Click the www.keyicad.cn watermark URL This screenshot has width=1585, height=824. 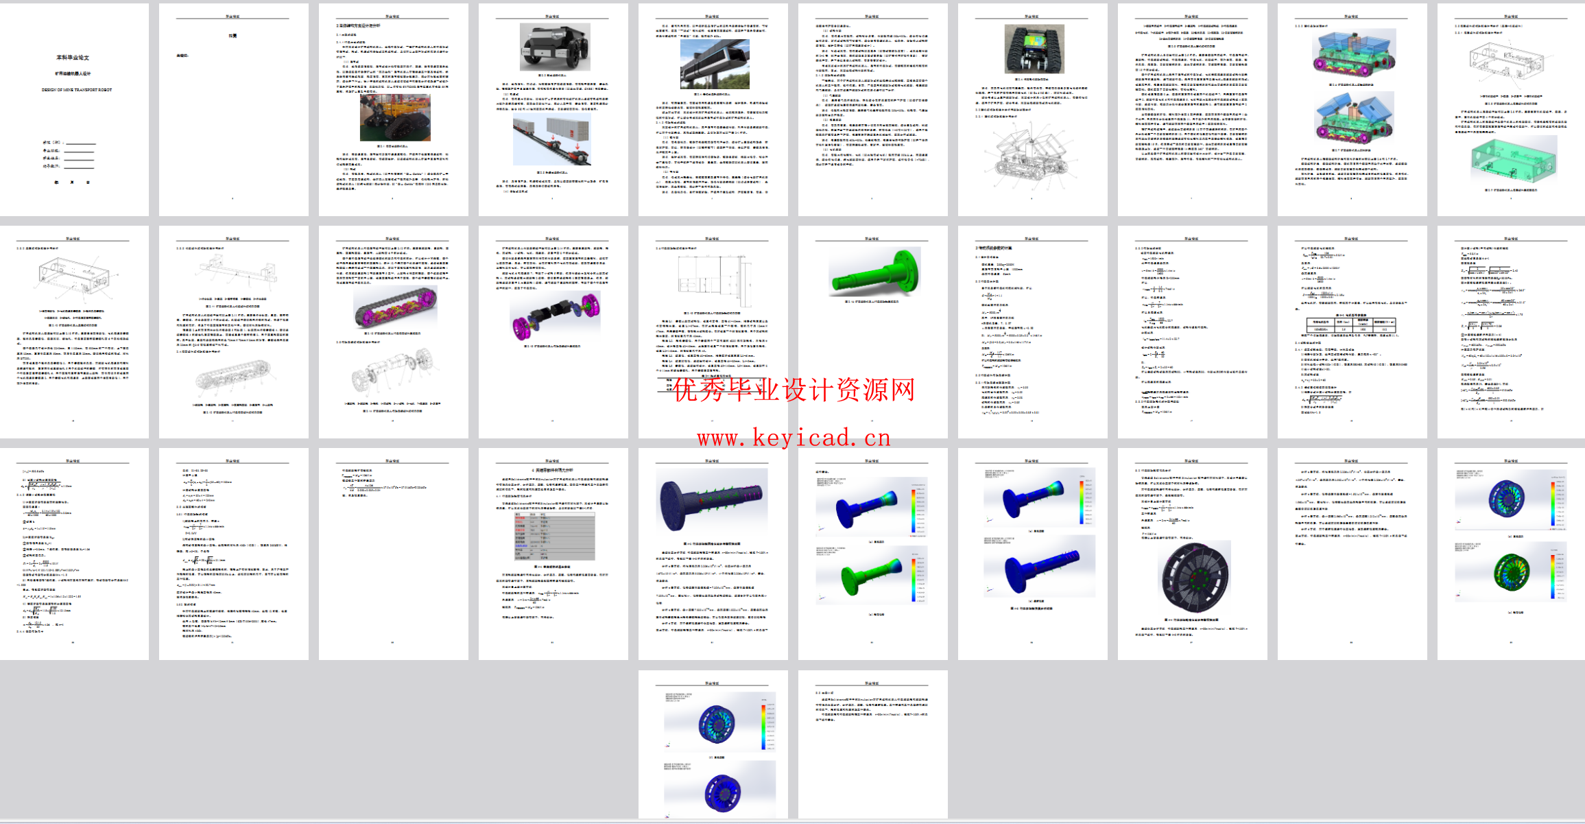click(794, 438)
